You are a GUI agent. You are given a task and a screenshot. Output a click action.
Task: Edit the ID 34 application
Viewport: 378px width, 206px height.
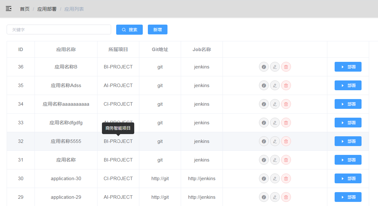[x=275, y=104]
